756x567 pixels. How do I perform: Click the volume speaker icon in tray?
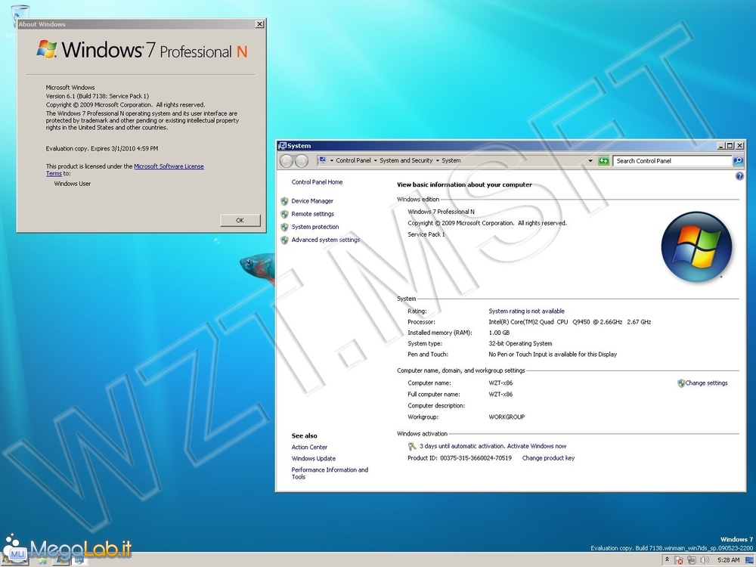click(x=705, y=560)
